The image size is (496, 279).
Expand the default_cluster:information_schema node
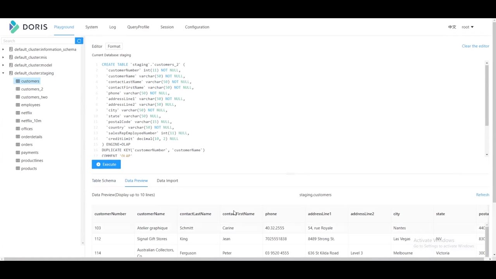pyautogui.click(x=3, y=49)
